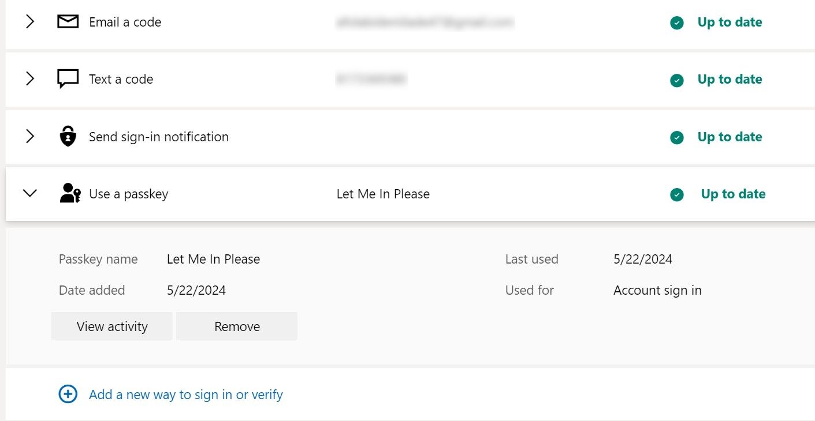815x421 pixels.
Task: Click the plus circle add icon
Action: pos(68,394)
